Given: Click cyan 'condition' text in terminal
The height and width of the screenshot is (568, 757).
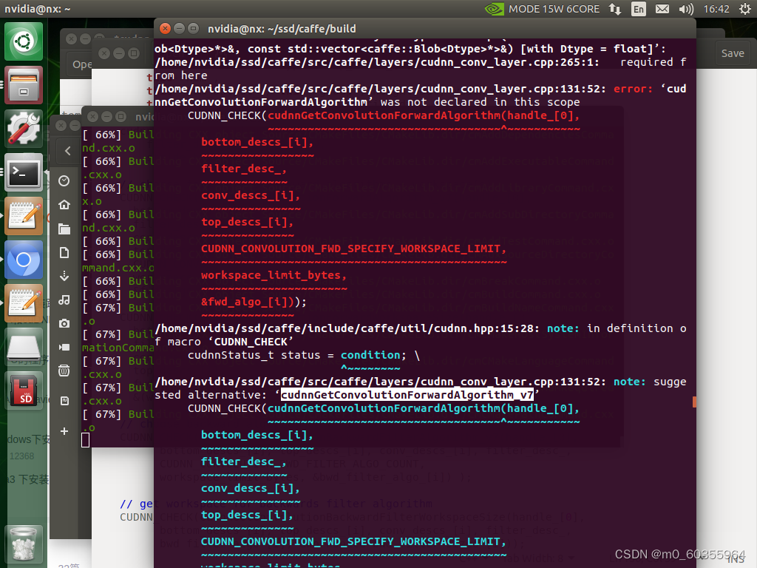Looking at the screenshot, I should [370, 355].
